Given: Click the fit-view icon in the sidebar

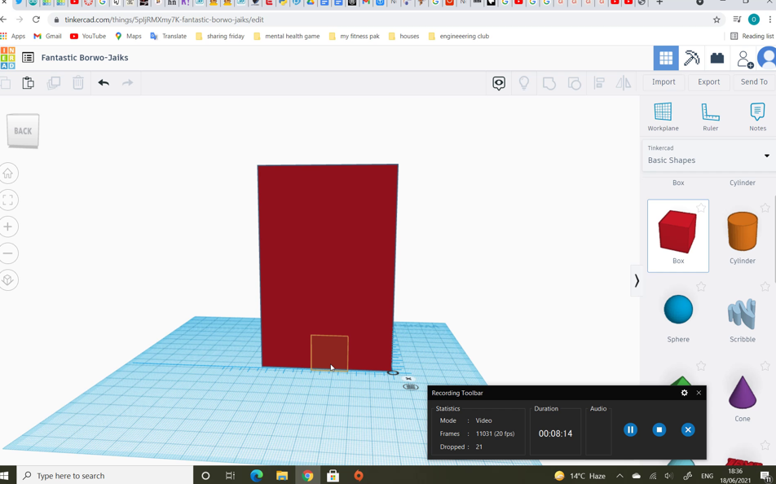Looking at the screenshot, I should coord(8,201).
